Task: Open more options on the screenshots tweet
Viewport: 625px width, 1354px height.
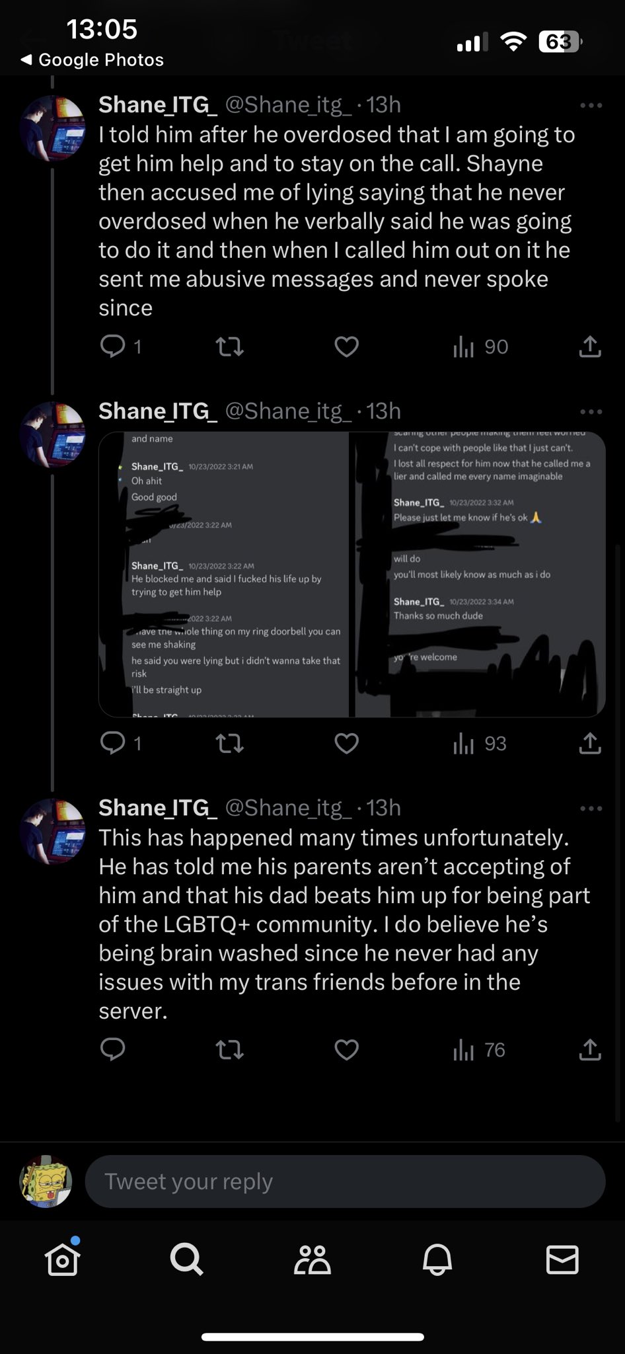Action: pos(591,411)
